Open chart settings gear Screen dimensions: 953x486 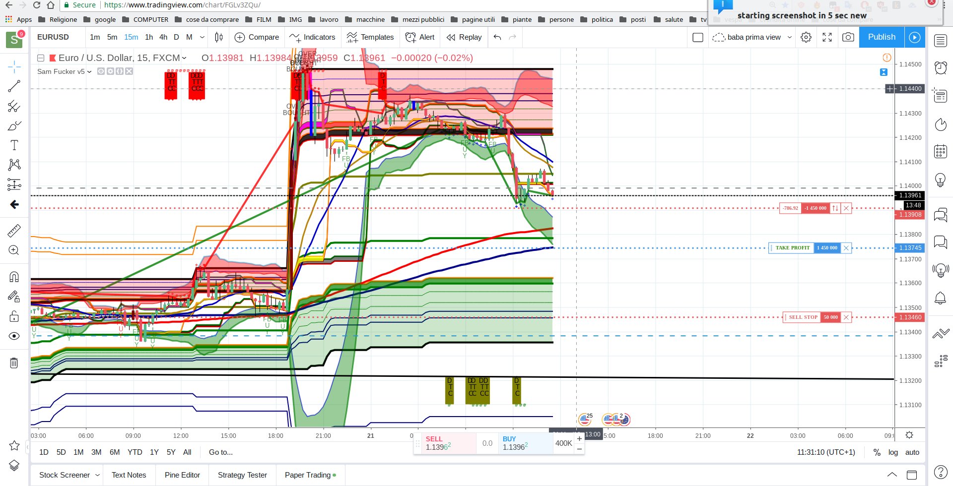click(806, 37)
